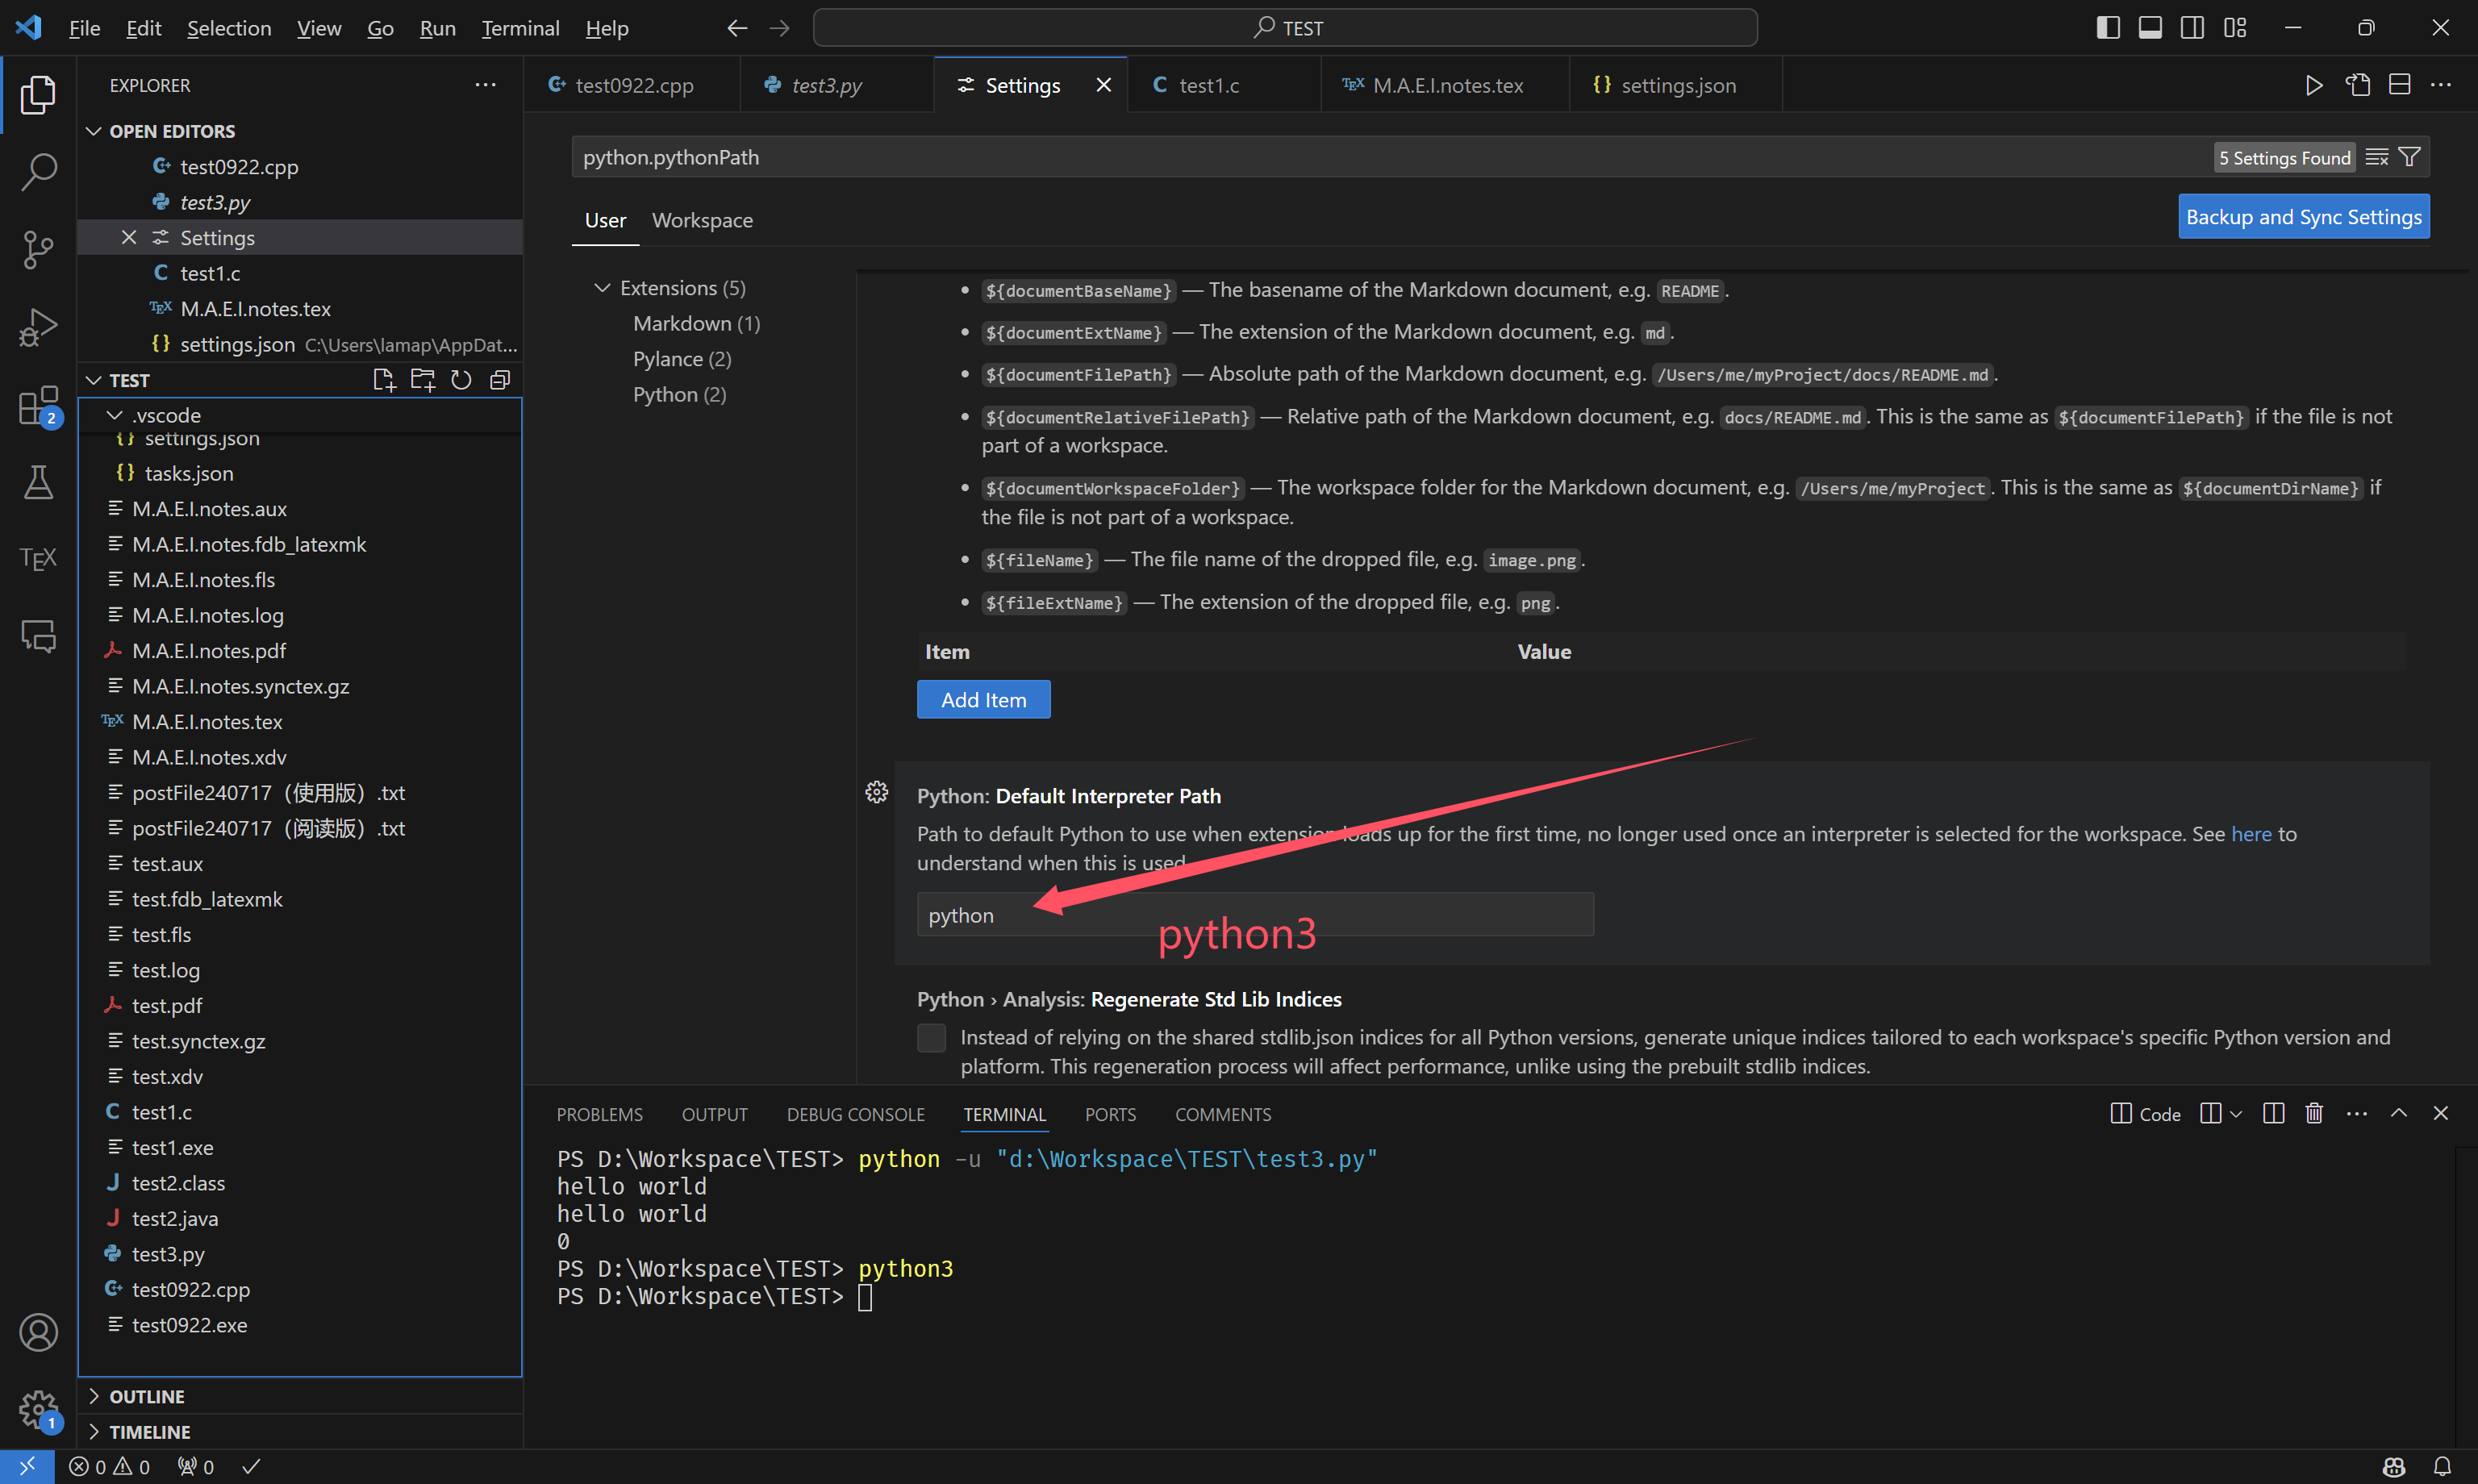Open the Terminal menu

pos(520,28)
